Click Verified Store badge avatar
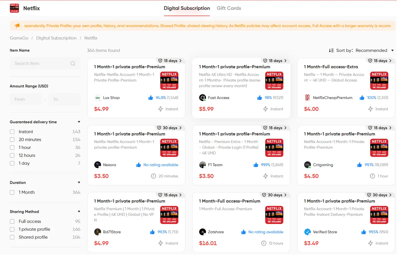 (307, 232)
